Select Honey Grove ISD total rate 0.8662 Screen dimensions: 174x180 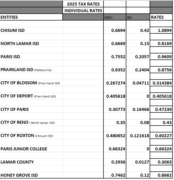161,175
